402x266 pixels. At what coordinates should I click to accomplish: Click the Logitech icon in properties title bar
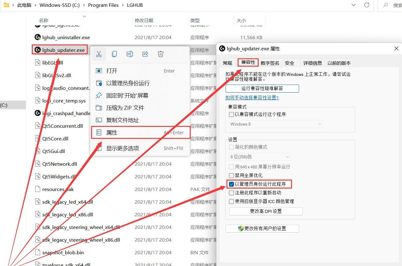click(x=222, y=48)
